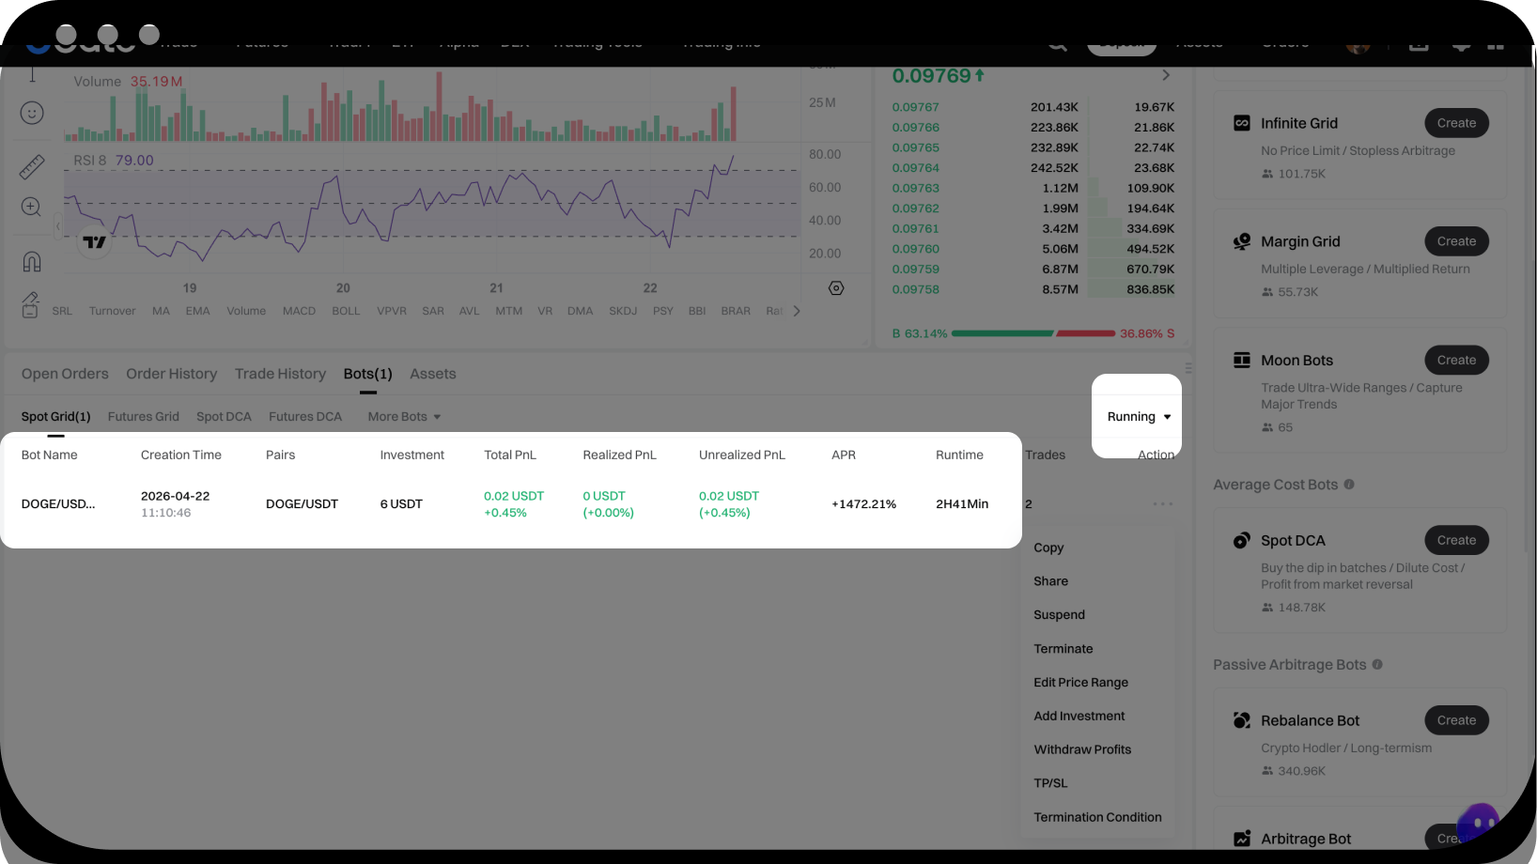Click the three-dot Action menu for DOGE bot
1537x864 pixels.
click(x=1162, y=504)
